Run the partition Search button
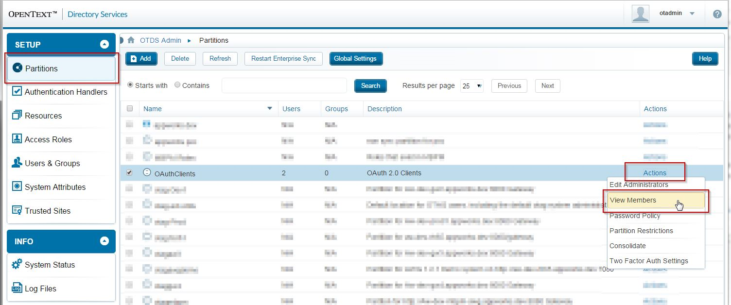This screenshot has height=305, width=731. [x=370, y=86]
